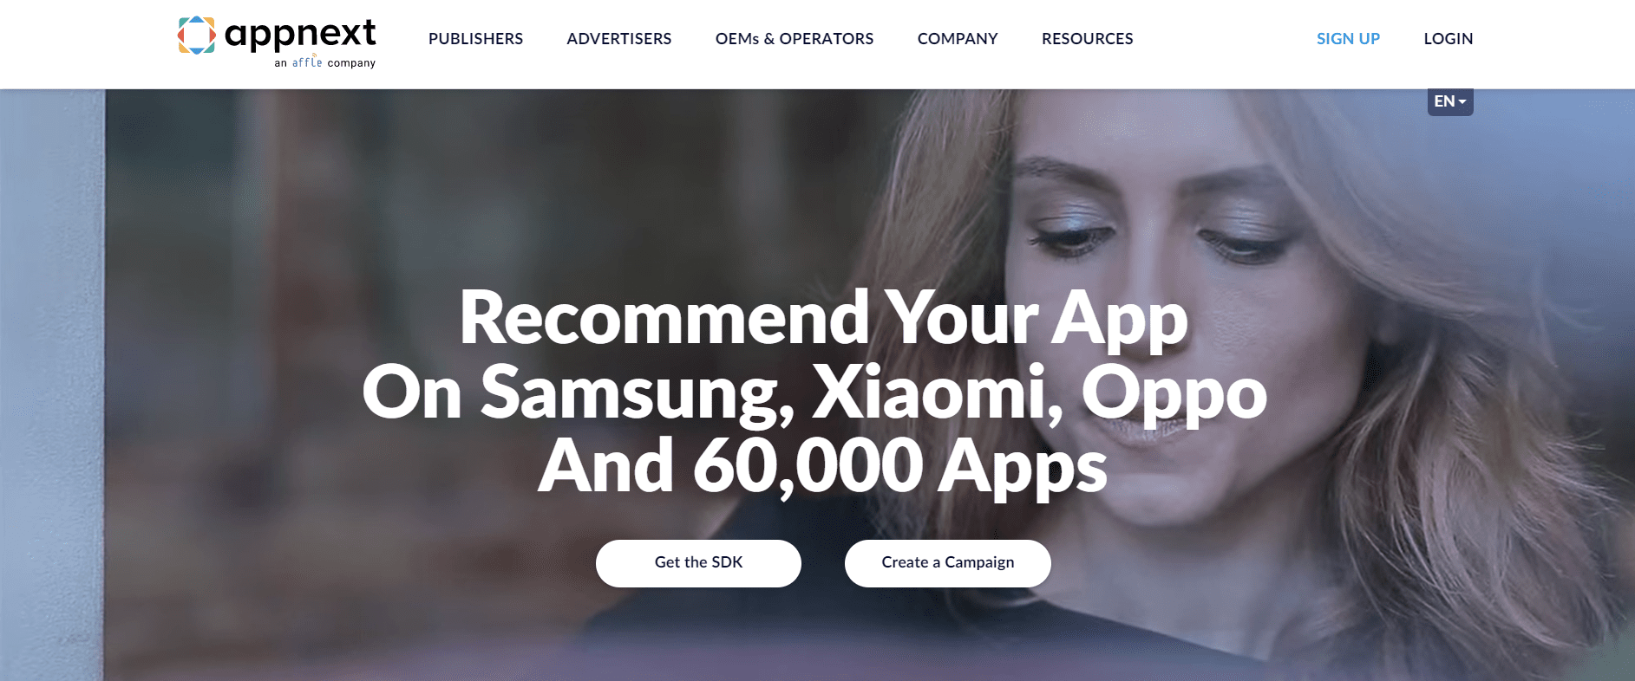The height and width of the screenshot is (681, 1635).
Task: Click the Get the SDK button
Action: (x=698, y=563)
